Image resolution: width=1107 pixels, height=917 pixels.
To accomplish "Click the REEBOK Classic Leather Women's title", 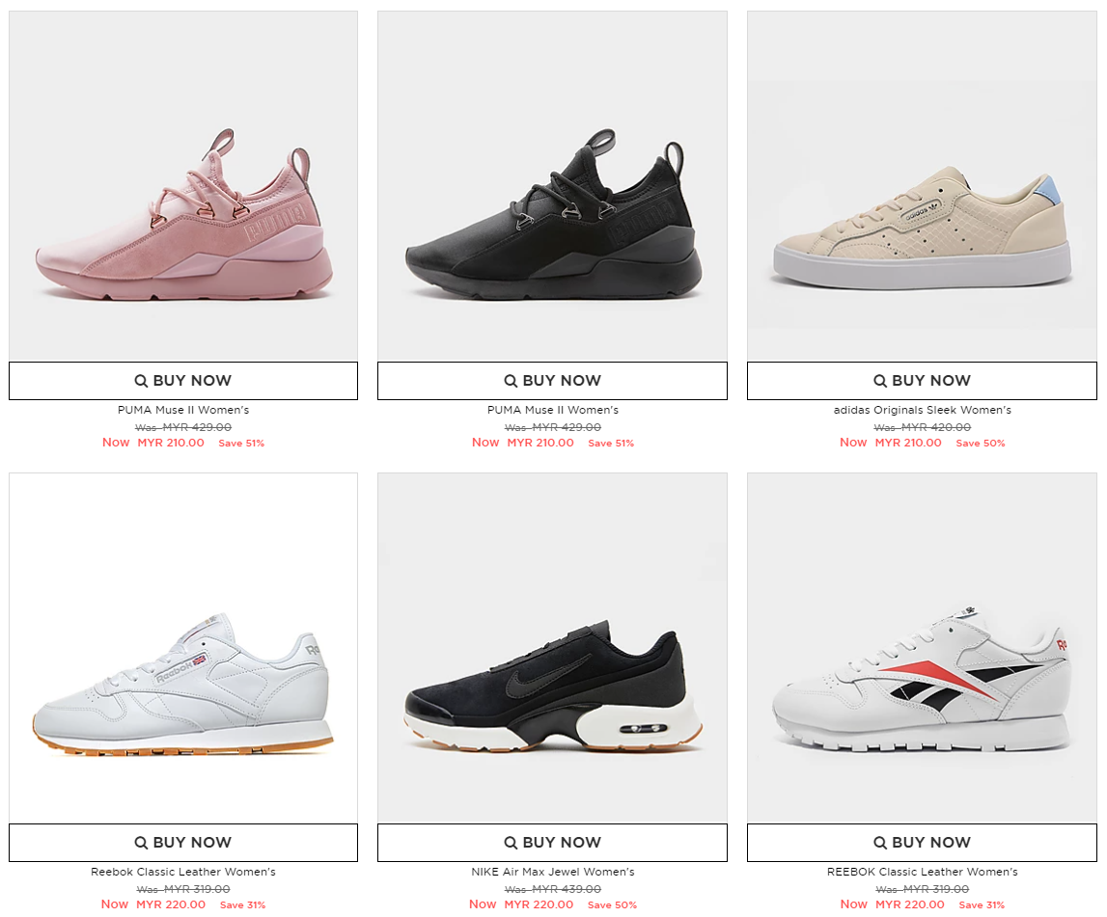I will 922,872.
